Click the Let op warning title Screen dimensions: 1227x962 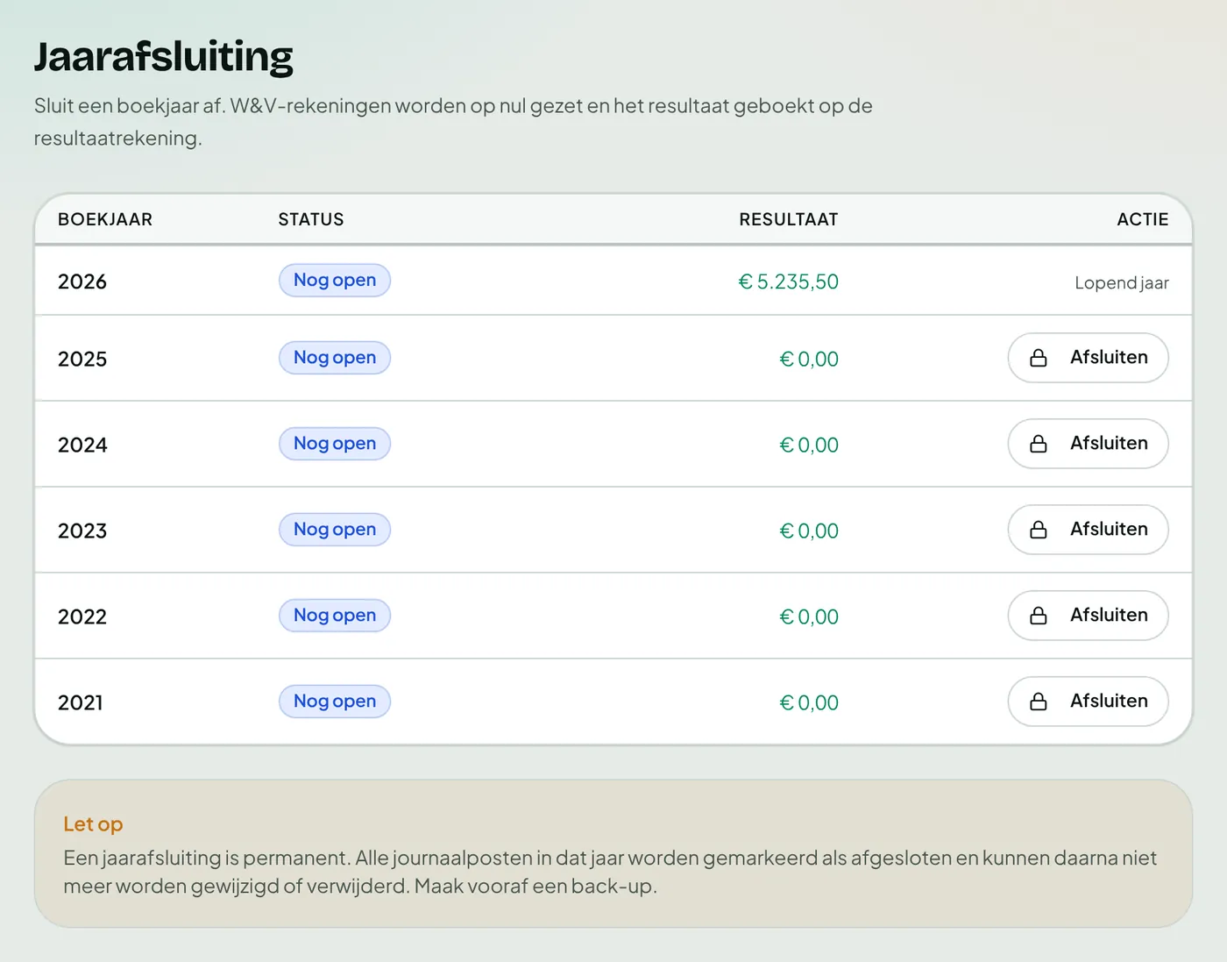pyautogui.click(x=93, y=824)
